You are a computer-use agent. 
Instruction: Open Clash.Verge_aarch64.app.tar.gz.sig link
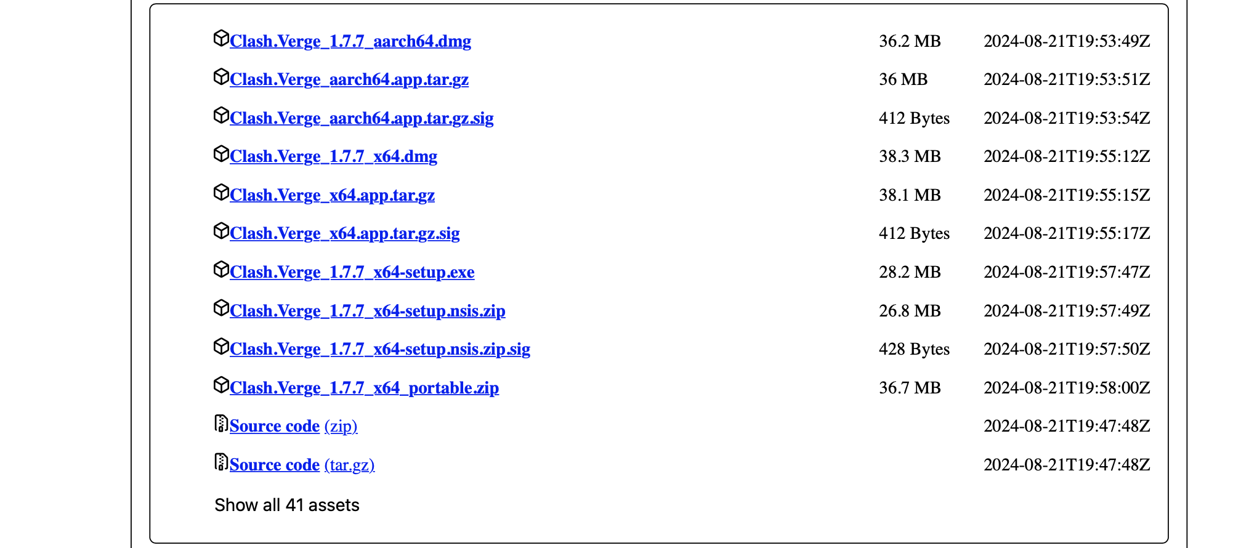(x=362, y=118)
